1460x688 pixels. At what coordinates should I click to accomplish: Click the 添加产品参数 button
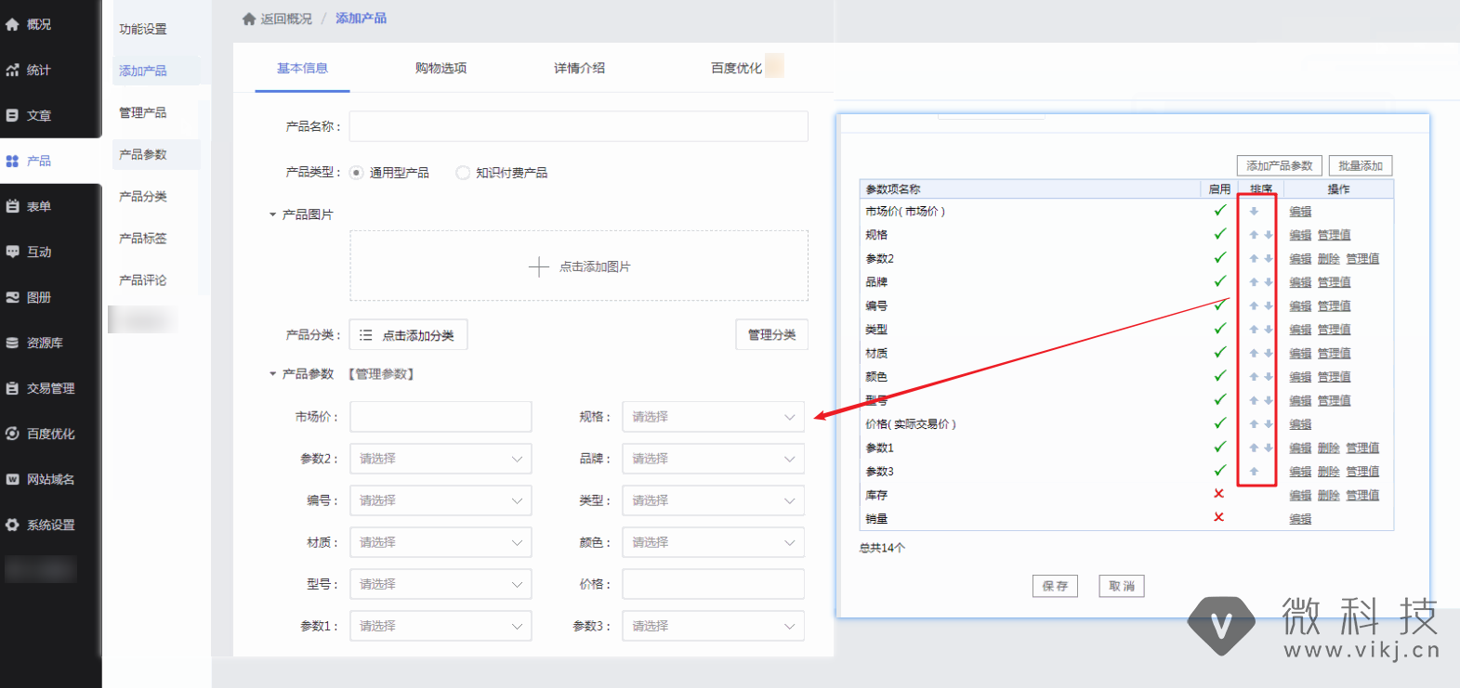click(x=1279, y=166)
